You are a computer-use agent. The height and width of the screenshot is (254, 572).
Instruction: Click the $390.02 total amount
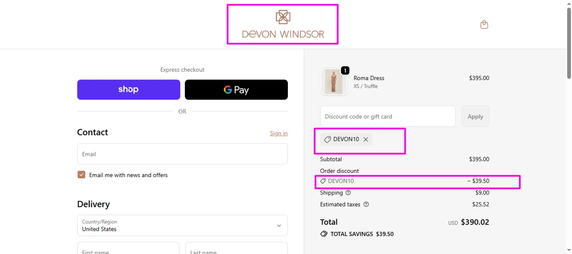[x=475, y=222]
